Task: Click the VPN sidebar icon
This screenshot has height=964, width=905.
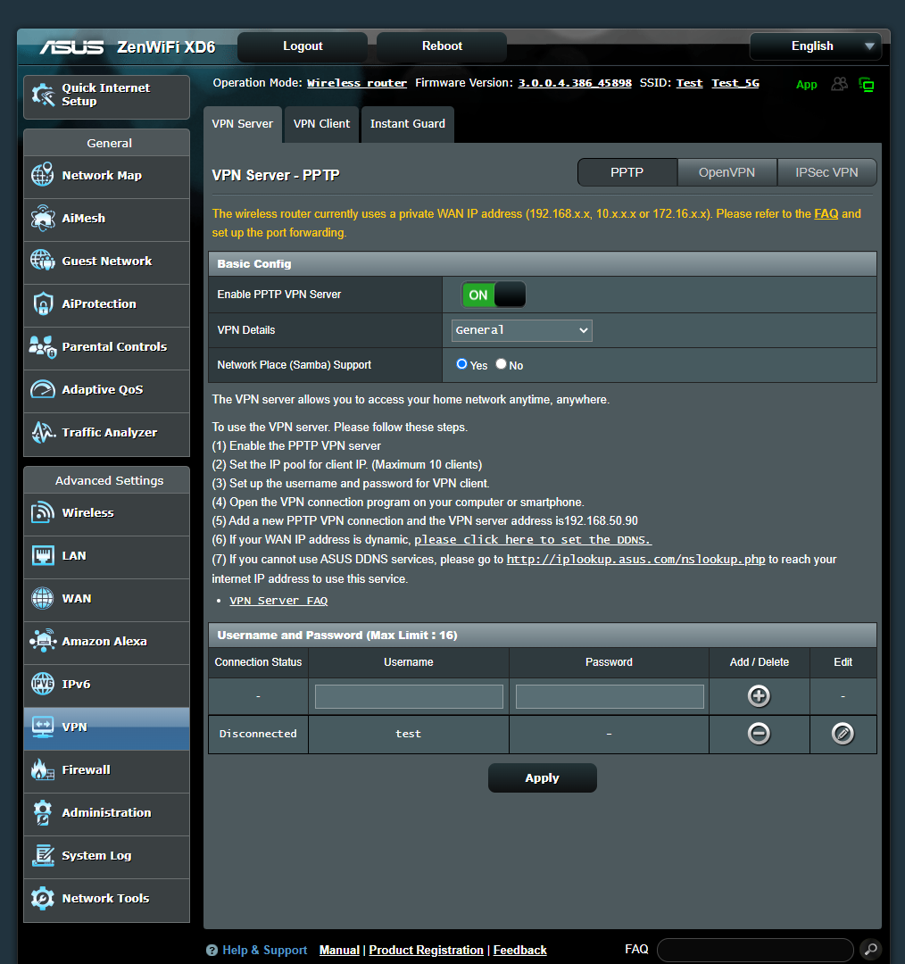Action: click(43, 727)
